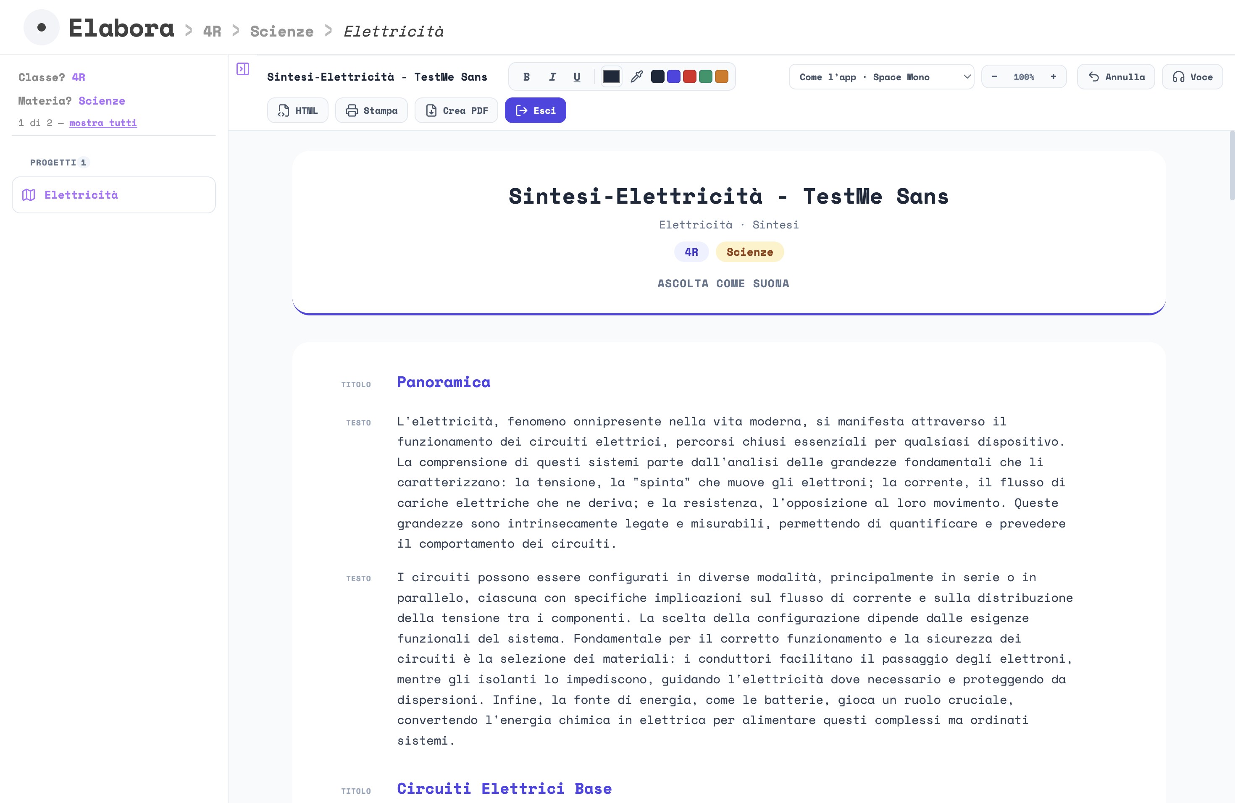Click the Circuiti Elettrici Base heading
Image resolution: width=1235 pixels, height=803 pixels.
click(x=505, y=789)
